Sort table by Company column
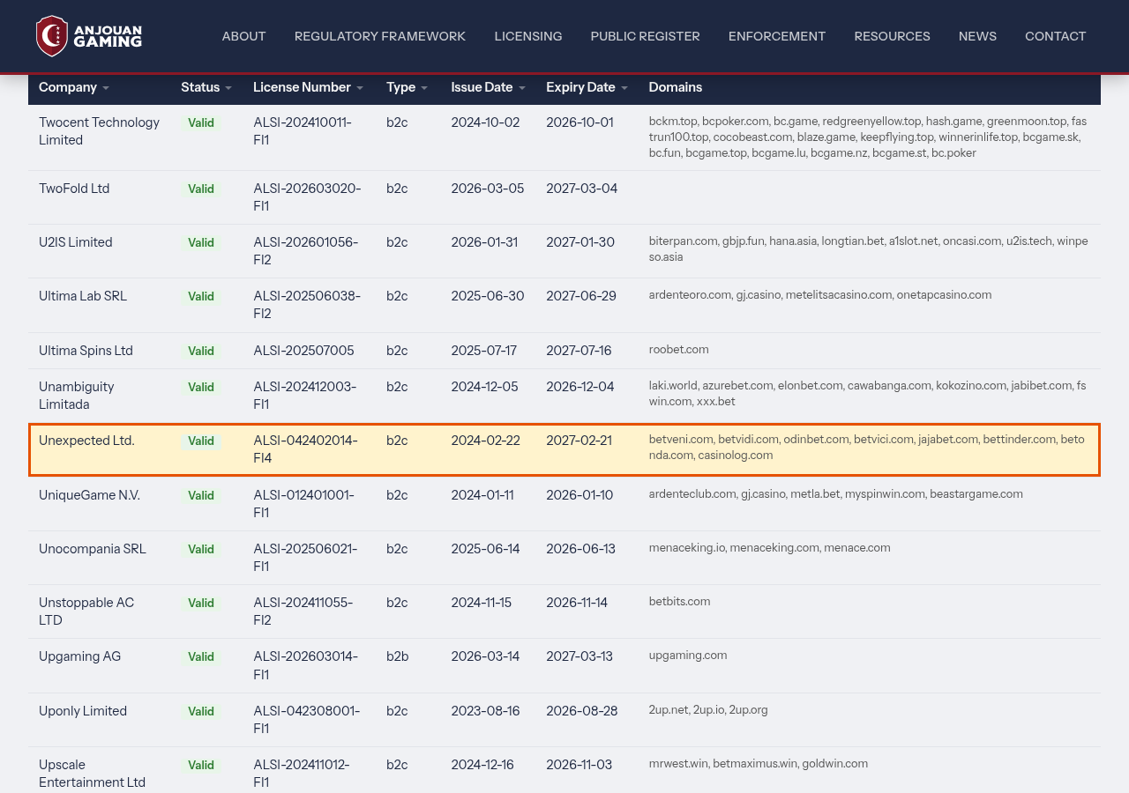The image size is (1129, 793). coord(74,87)
